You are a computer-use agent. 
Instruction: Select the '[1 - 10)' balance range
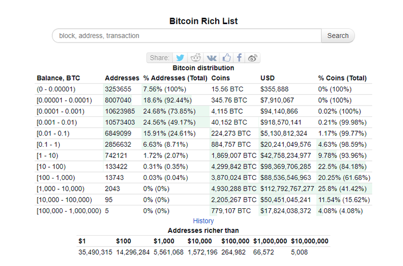47,155
